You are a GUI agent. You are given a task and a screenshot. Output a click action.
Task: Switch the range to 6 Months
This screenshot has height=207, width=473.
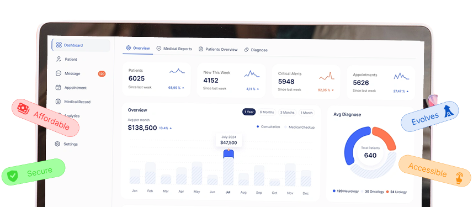pyautogui.click(x=267, y=112)
